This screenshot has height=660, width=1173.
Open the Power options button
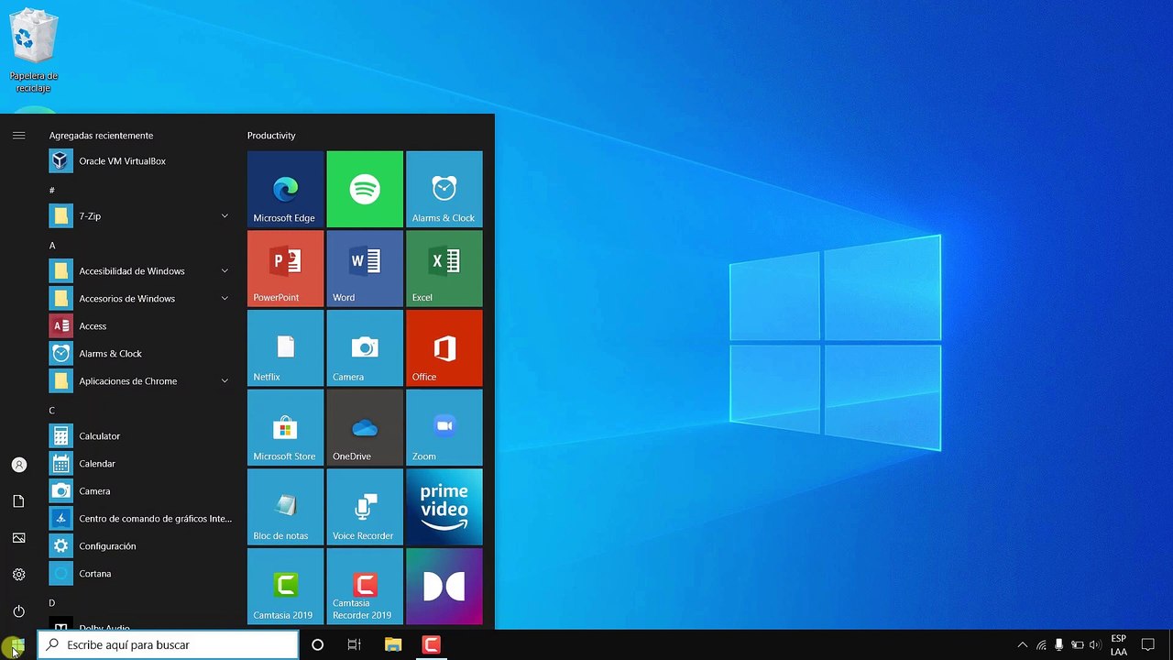tap(18, 611)
